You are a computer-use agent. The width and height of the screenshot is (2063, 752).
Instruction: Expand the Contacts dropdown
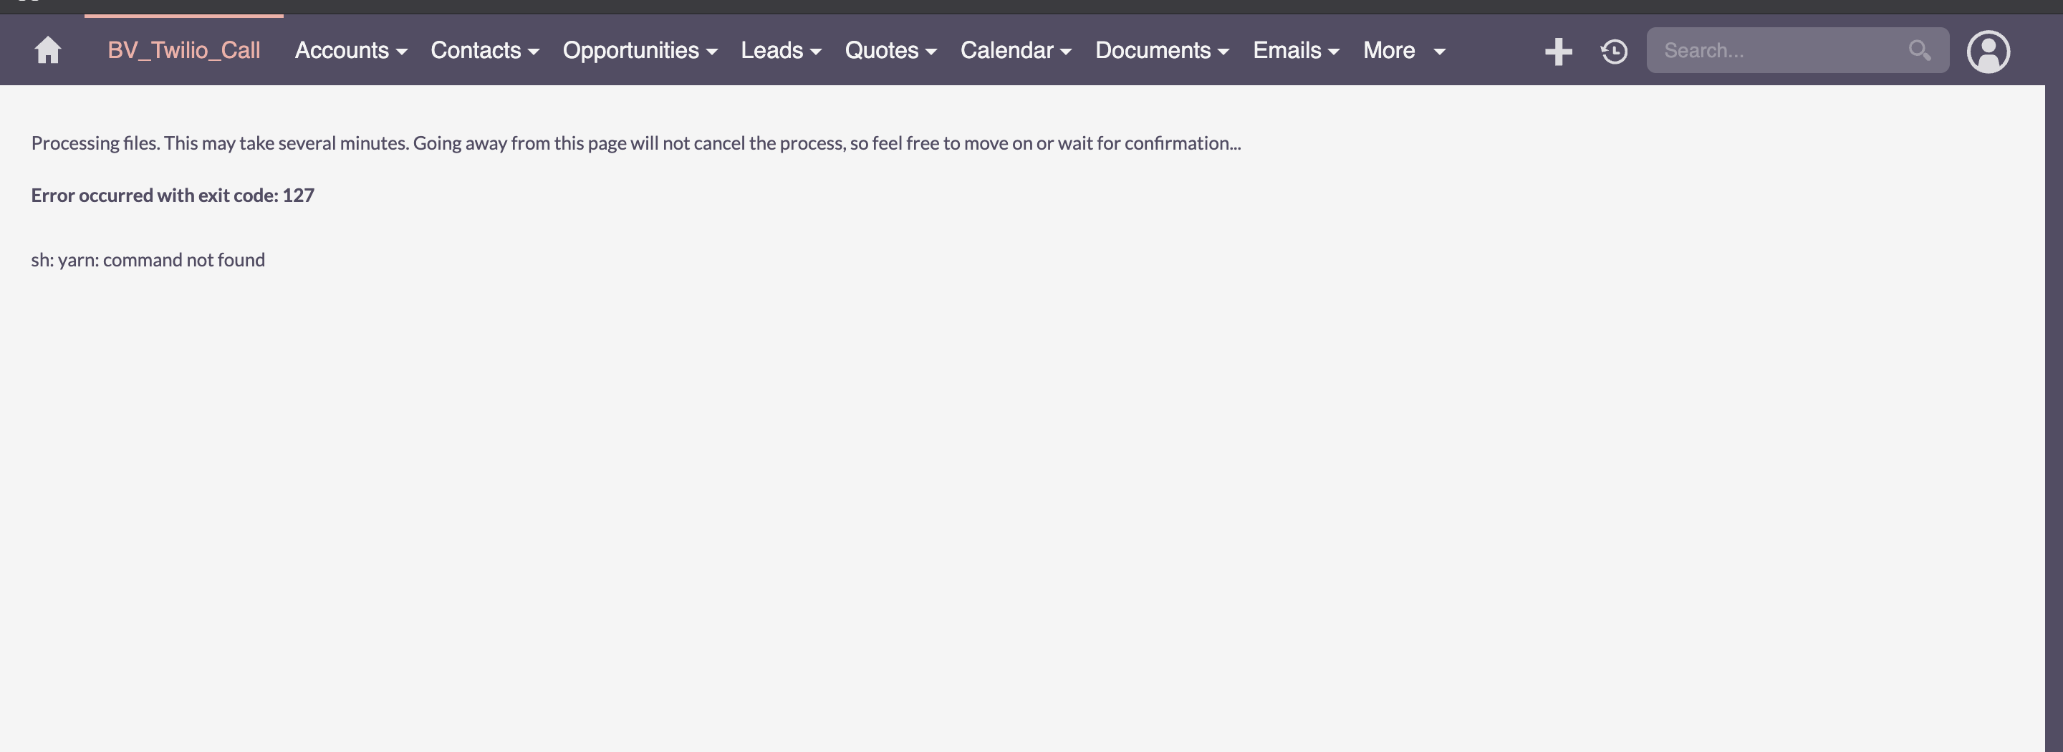pyautogui.click(x=484, y=49)
